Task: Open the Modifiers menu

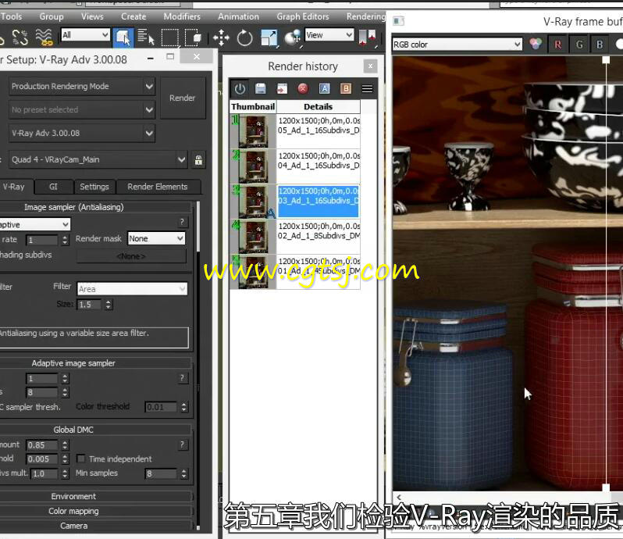Action: click(182, 16)
